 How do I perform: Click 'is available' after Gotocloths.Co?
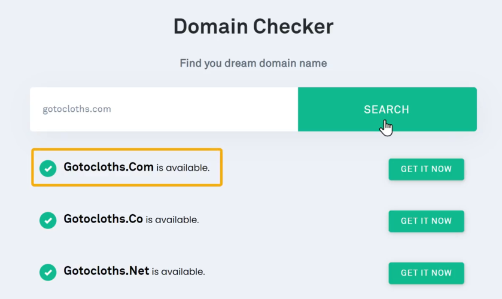click(x=172, y=219)
